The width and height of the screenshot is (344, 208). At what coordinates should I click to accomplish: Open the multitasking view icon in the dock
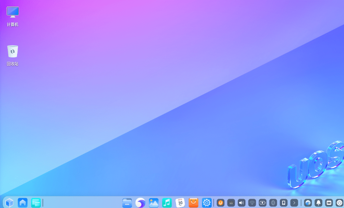pyautogui.click(x=36, y=203)
